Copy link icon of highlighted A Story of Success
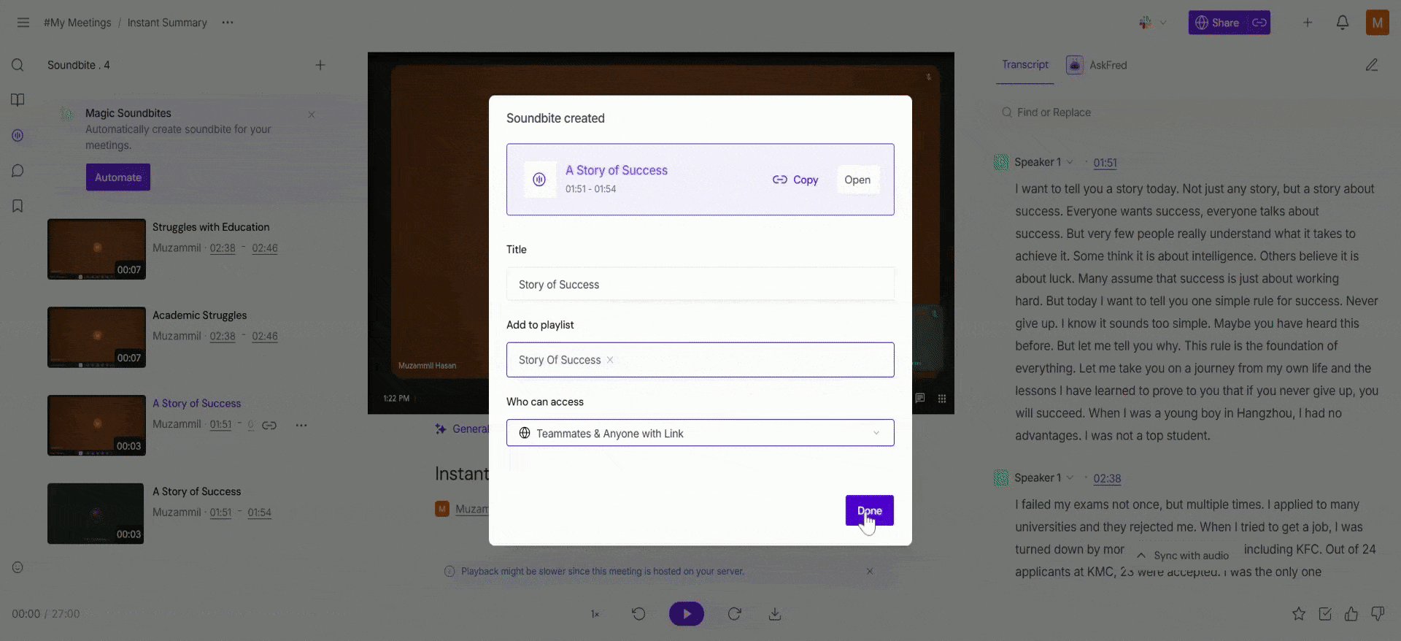The height and width of the screenshot is (641, 1401). pyautogui.click(x=269, y=425)
